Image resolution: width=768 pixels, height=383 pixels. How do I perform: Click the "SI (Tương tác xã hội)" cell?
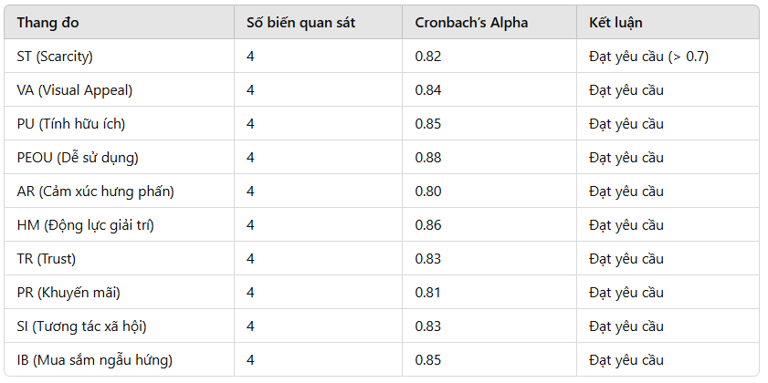(81, 326)
